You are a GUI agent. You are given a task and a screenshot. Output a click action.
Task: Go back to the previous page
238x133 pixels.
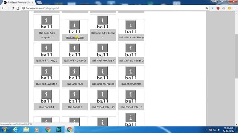tap(3, 8)
